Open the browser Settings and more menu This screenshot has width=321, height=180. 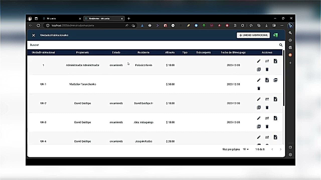point(282,25)
